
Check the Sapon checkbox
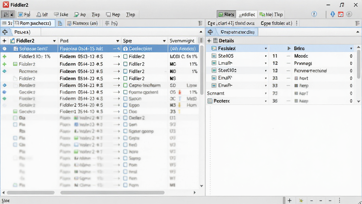tap(125, 98)
